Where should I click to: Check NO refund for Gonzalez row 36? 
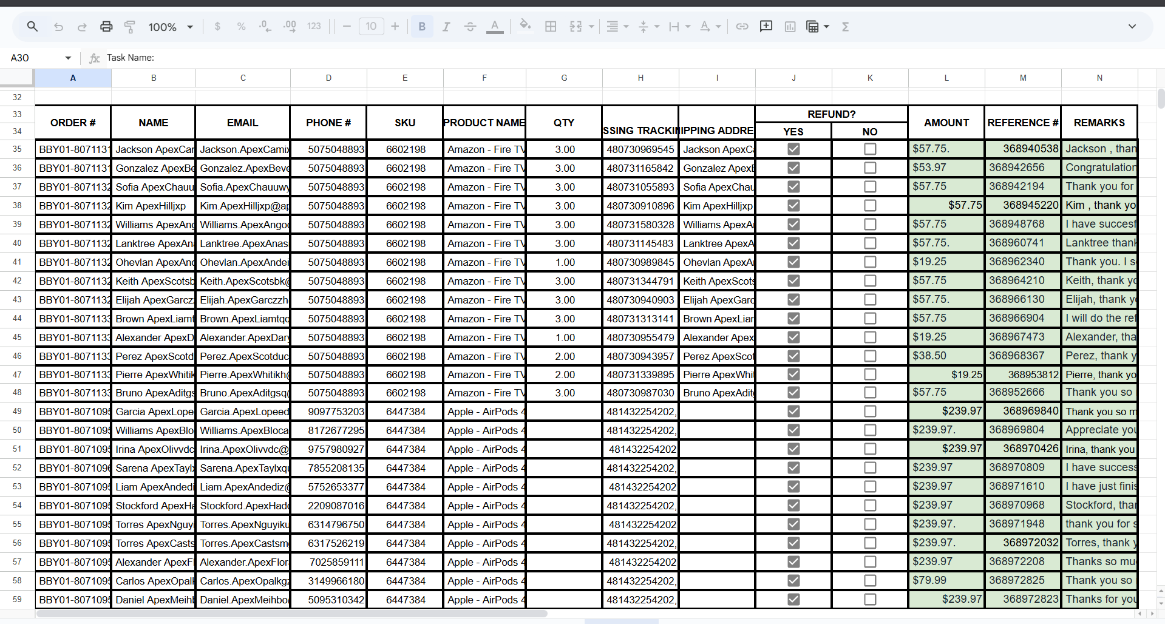tap(870, 168)
